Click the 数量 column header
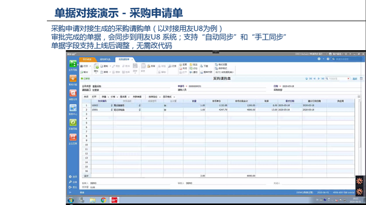The width and height of the screenshot is (366, 205). pos(194,101)
